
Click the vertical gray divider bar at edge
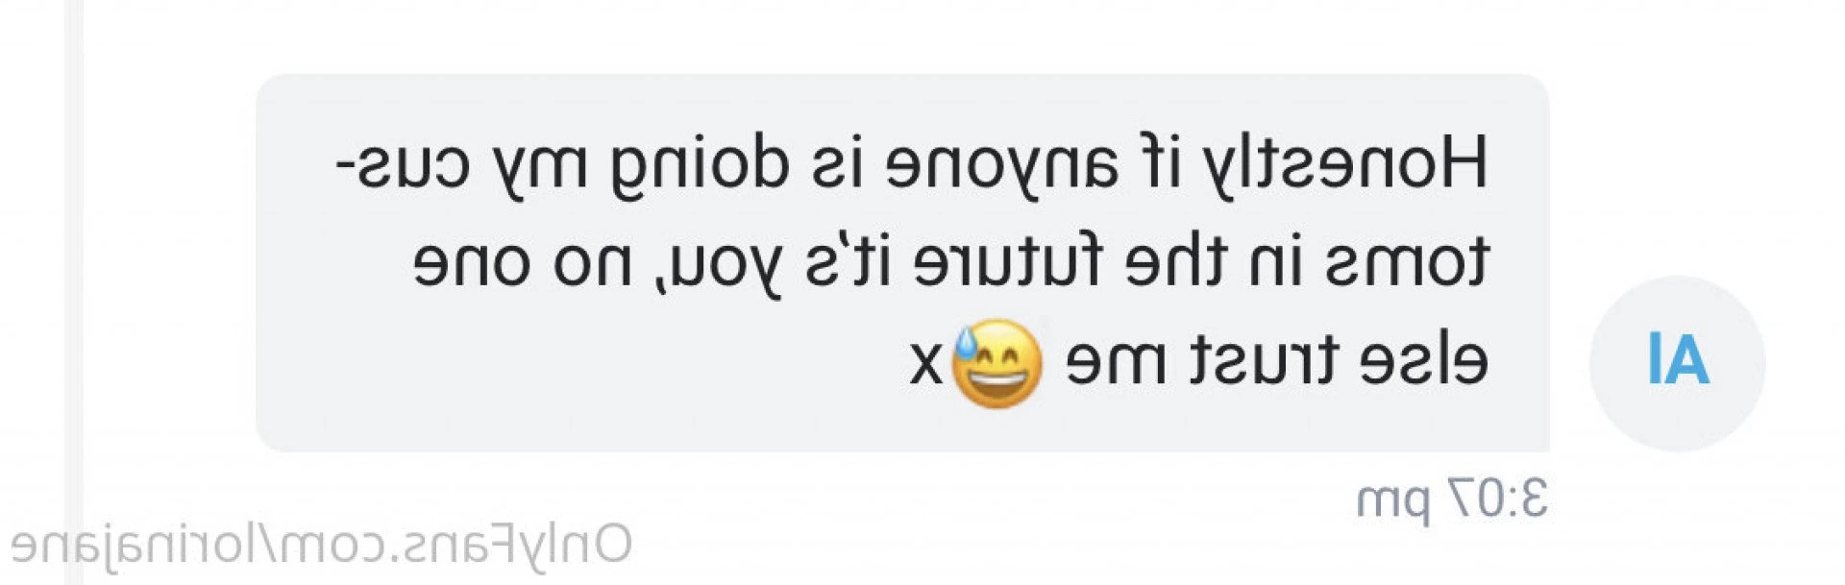point(74,292)
